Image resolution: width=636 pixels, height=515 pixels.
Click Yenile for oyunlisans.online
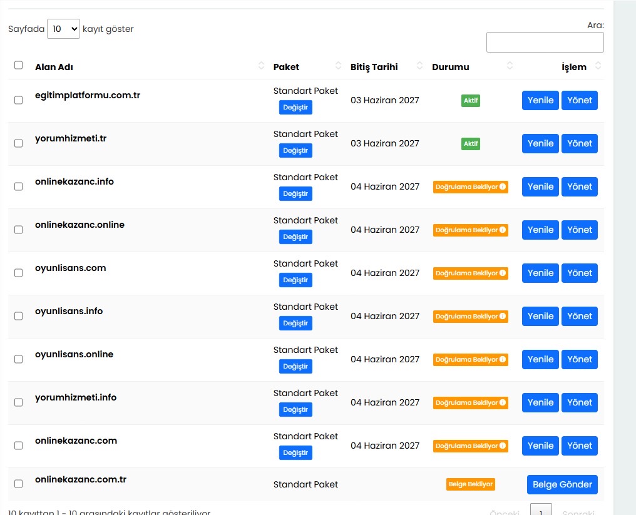point(540,359)
